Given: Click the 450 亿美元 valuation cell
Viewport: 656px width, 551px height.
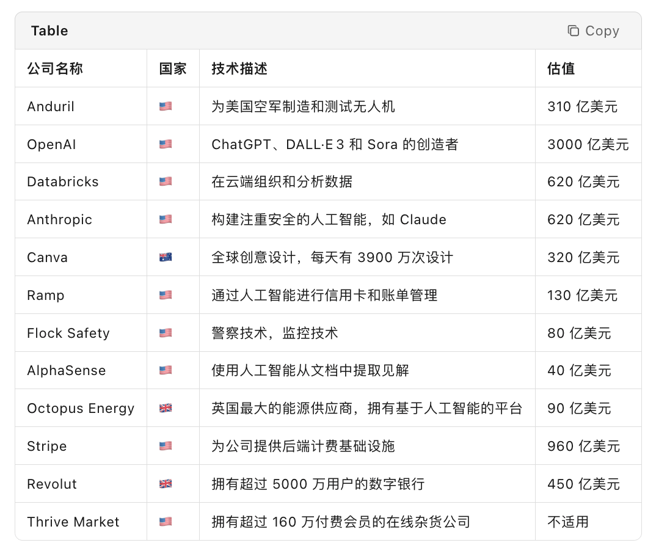Looking at the screenshot, I should pyautogui.click(x=588, y=484).
